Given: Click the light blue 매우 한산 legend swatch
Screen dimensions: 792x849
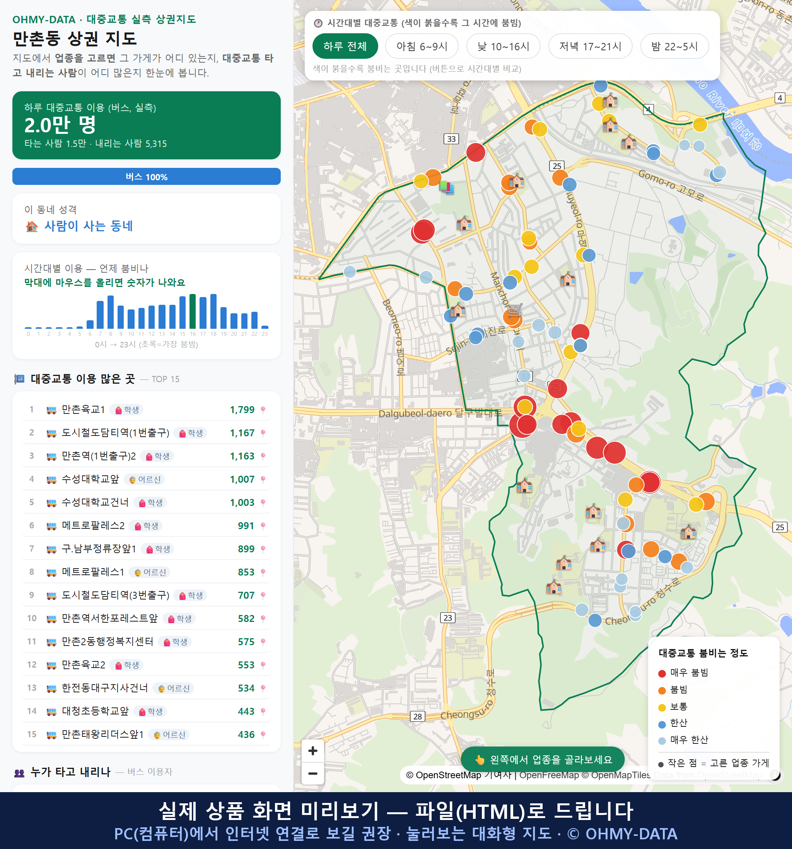Looking at the screenshot, I should [662, 741].
